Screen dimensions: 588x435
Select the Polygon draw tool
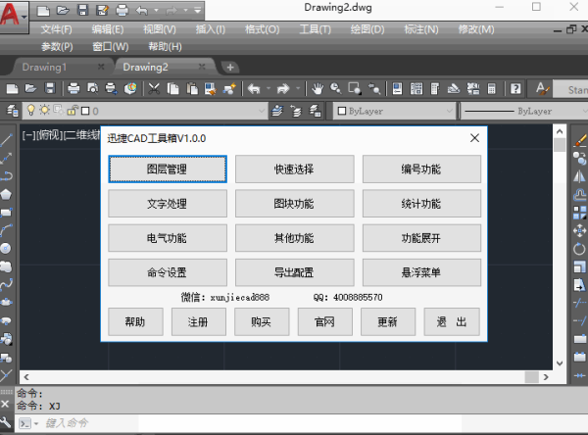pyautogui.click(x=7, y=194)
